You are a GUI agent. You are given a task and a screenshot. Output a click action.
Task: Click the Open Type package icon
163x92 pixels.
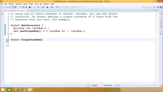pyautogui.click(x=57, y=7)
